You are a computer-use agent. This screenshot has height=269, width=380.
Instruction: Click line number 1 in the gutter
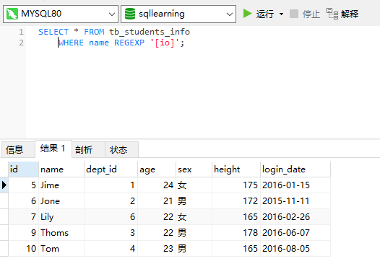[x=22, y=32]
